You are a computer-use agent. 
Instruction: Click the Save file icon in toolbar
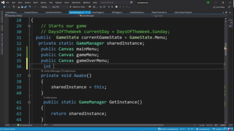tap(22, 7)
